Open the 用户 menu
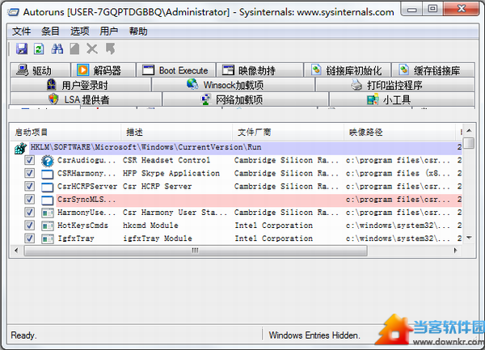Image resolution: width=485 pixels, height=350 pixels. point(109,32)
